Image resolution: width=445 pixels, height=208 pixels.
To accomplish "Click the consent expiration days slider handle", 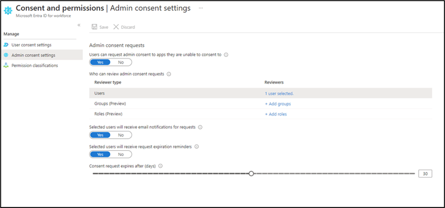I will coord(251,174).
